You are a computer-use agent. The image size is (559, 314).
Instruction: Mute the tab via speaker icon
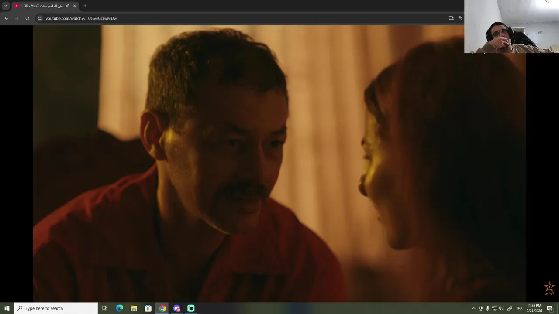pyautogui.click(x=68, y=6)
